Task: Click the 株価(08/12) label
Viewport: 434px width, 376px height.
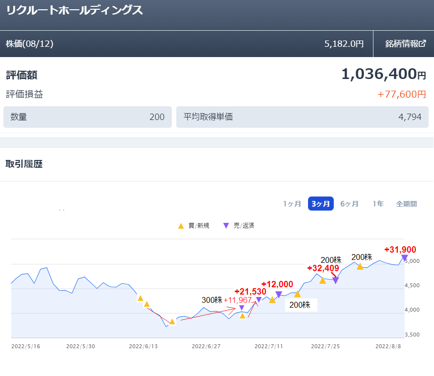Action: [30, 44]
